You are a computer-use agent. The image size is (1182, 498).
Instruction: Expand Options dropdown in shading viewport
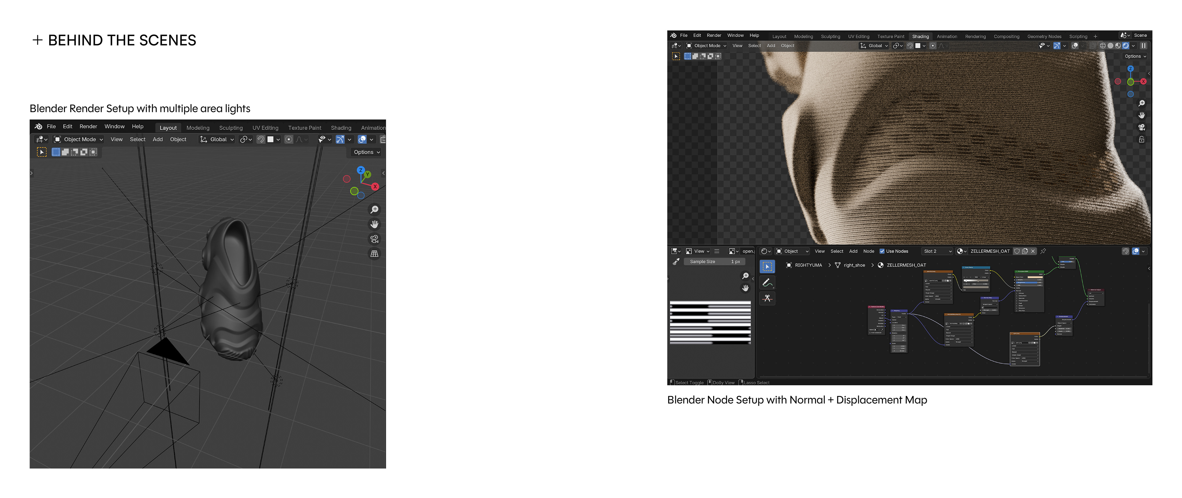pos(1135,56)
